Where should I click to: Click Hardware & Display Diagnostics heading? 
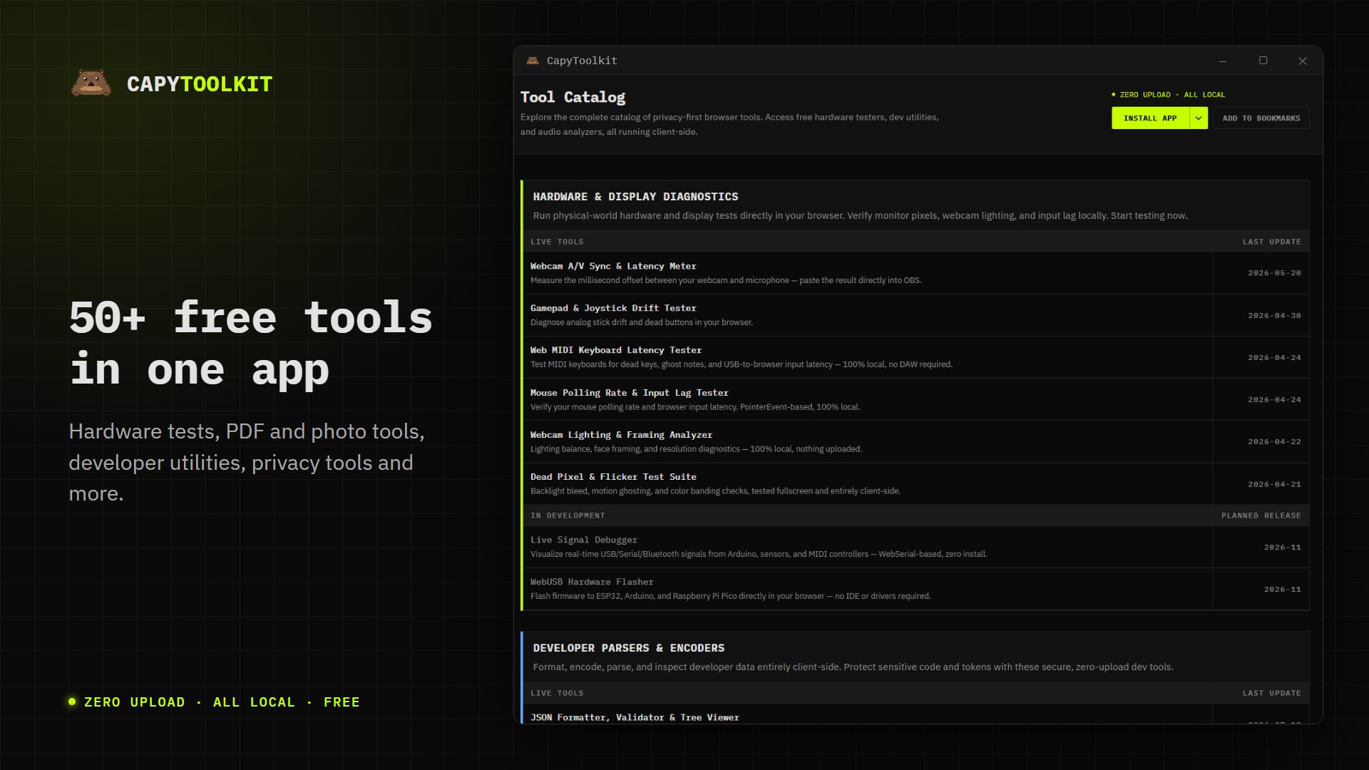point(635,197)
